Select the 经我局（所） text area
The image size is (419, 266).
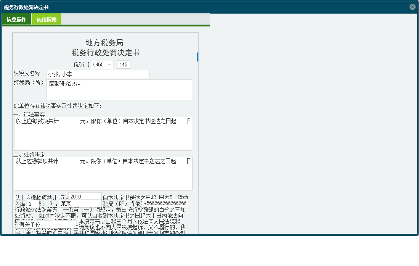pyautogui.click(x=118, y=89)
